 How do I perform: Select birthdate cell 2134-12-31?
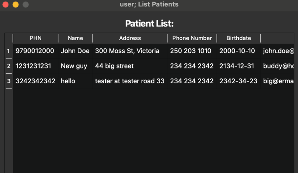(x=238, y=66)
